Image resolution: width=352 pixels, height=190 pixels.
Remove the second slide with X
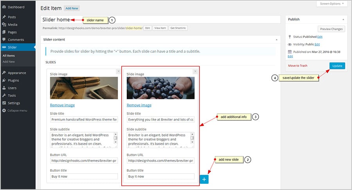pyautogui.click(x=195, y=72)
